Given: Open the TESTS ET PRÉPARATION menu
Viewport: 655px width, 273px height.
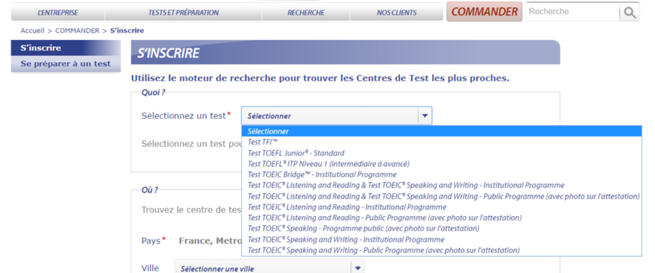Looking at the screenshot, I should [x=183, y=13].
